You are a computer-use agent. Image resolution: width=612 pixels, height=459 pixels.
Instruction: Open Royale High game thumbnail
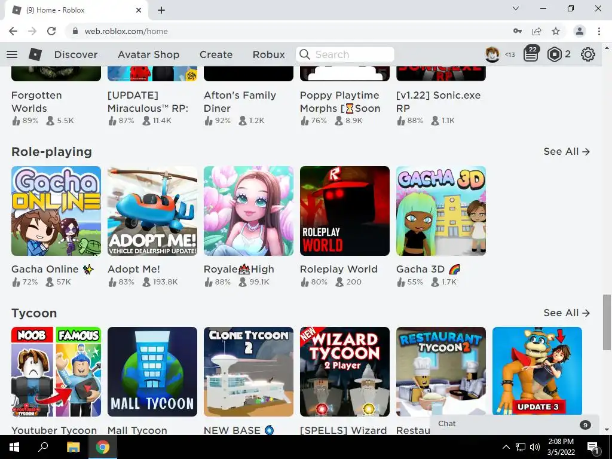pos(249,211)
